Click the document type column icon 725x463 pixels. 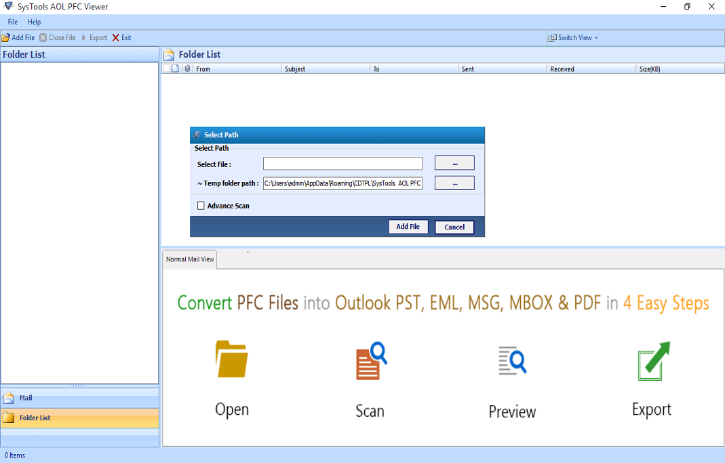click(x=175, y=69)
